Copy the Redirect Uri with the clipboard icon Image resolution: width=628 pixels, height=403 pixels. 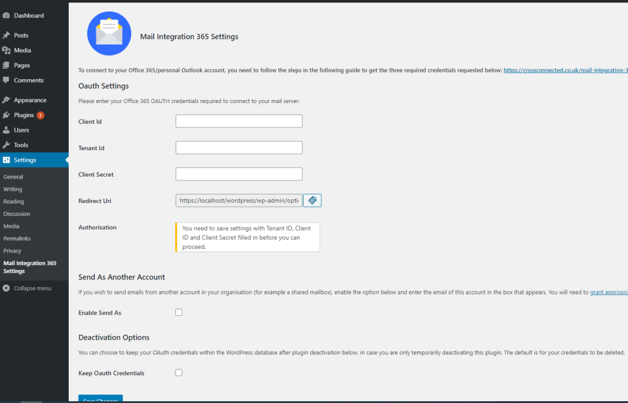click(312, 201)
